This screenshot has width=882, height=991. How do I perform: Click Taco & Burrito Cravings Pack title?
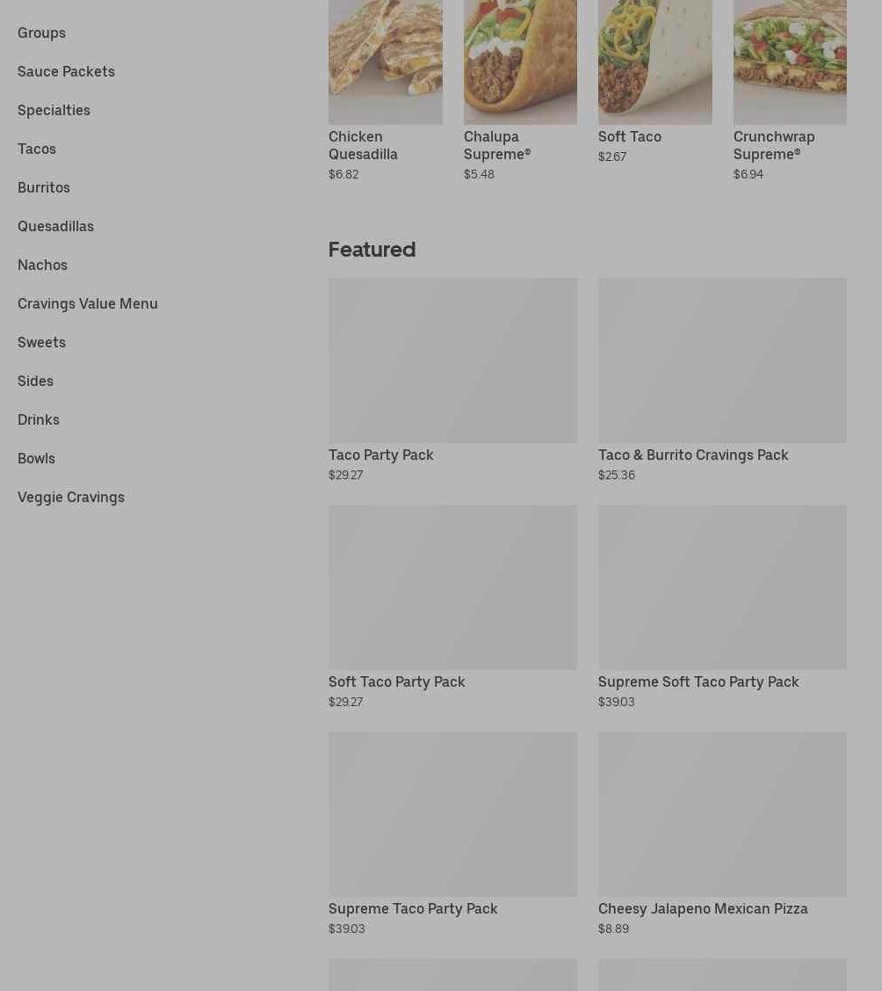click(693, 455)
